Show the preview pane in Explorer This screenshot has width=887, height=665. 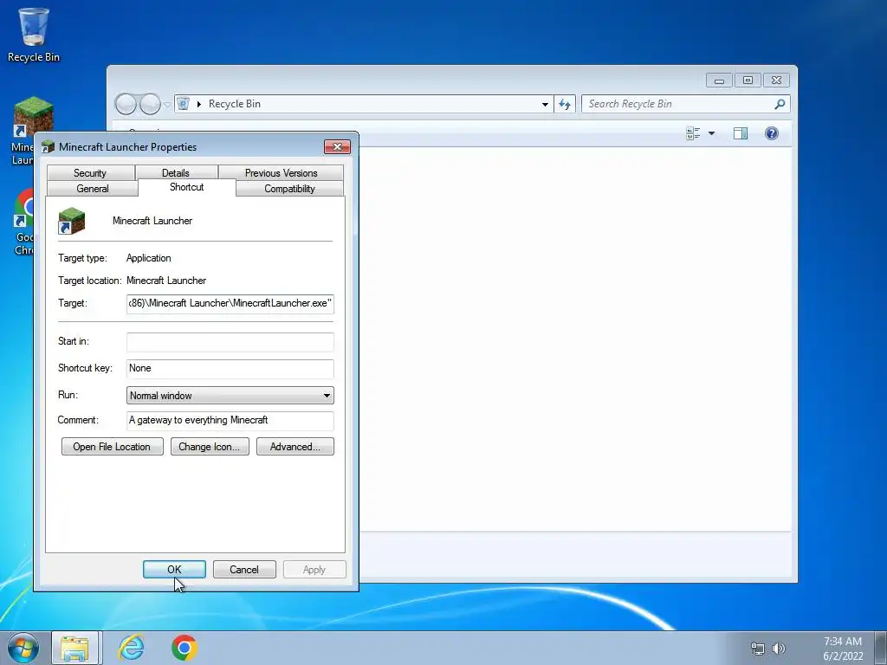[x=740, y=133]
